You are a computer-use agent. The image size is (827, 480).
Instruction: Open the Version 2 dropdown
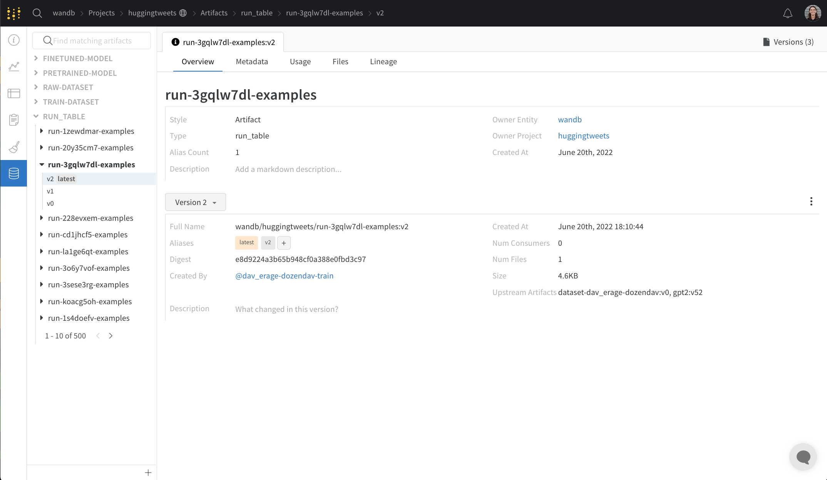pyautogui.click(x=196, y=202)
